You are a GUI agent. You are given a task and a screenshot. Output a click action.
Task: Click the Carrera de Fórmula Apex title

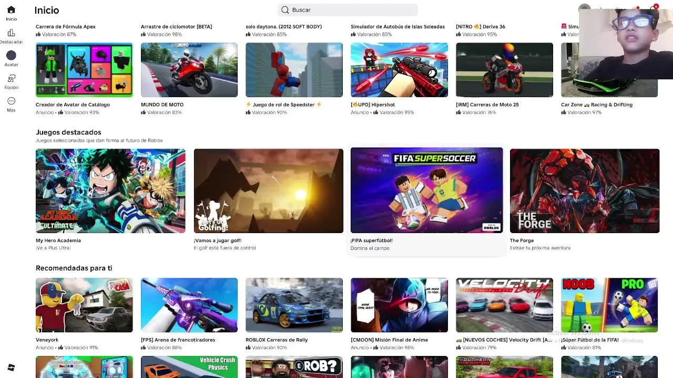pos(66,27)
